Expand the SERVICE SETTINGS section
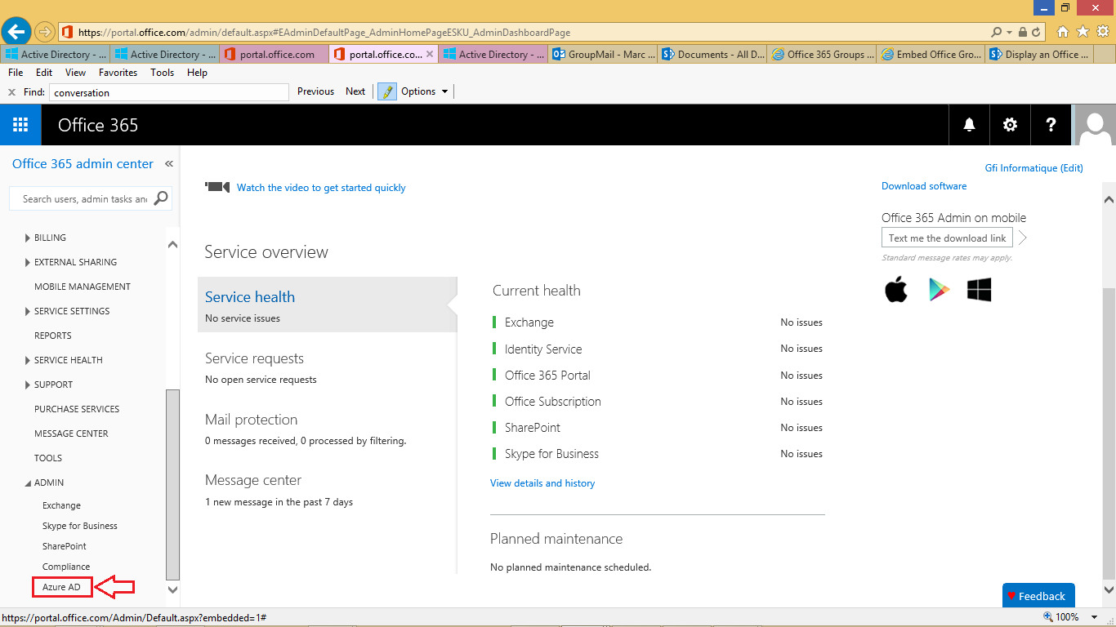 pyautogui.click(x=29, y=312)
